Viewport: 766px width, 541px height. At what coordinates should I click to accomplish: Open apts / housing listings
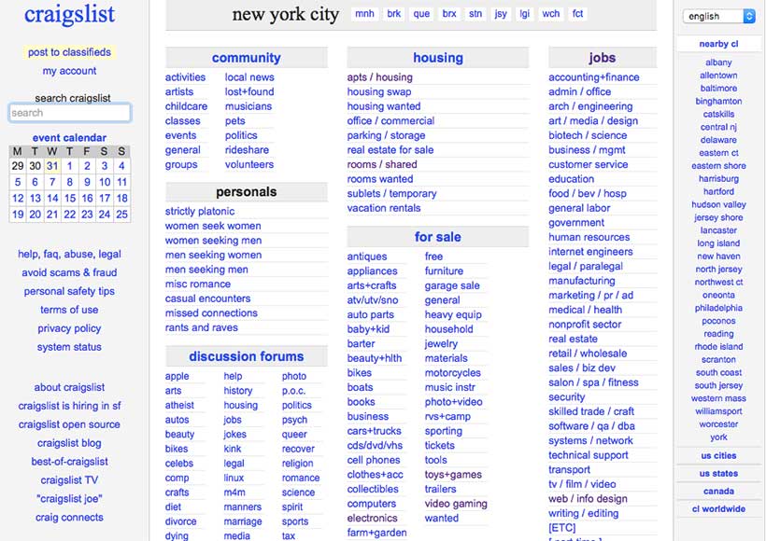pos(379,77)
